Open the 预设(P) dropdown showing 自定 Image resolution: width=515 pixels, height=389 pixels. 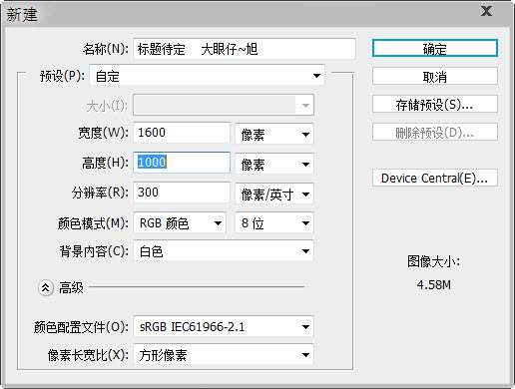tap(207, 76)
